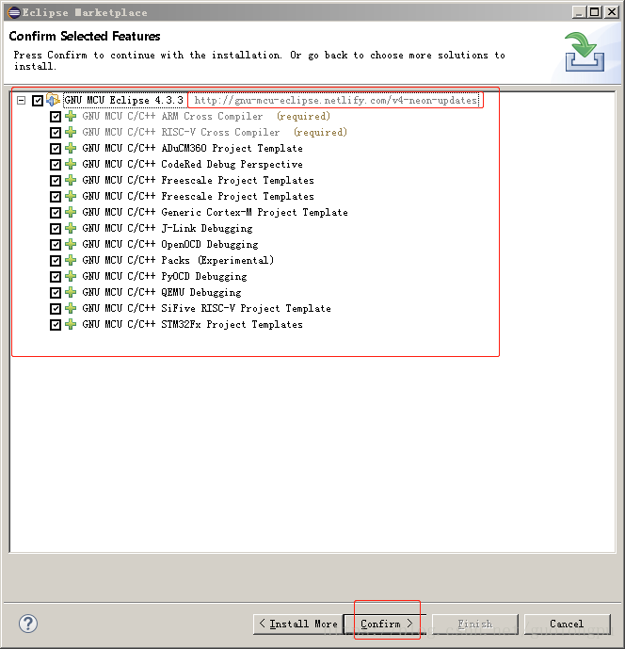Click the Eclipse logo in the title bar
The image size is (625, 649).
point(14,12)
